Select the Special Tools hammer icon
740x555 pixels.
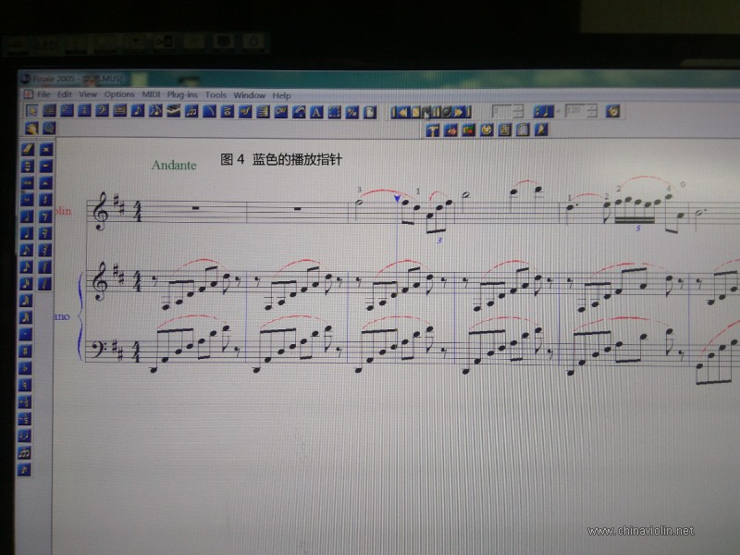(x=432, y=129)
